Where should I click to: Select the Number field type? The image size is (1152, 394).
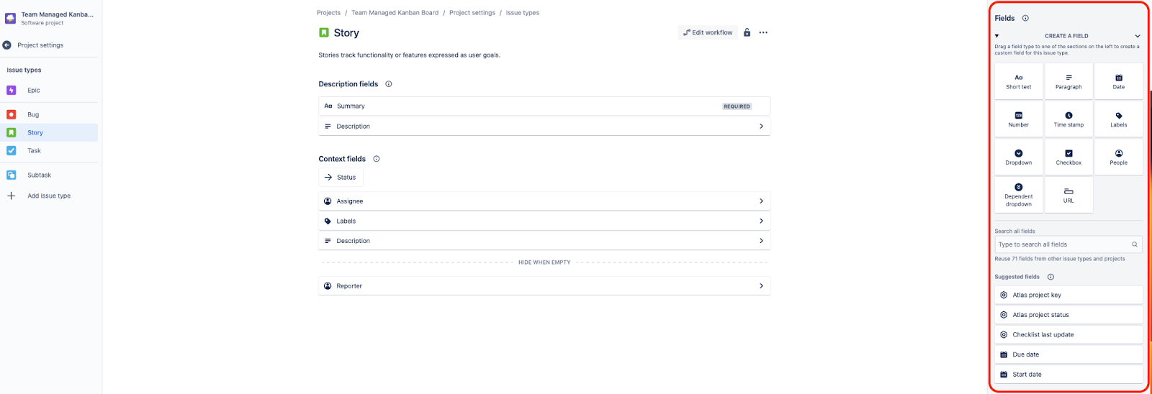click(x=1019, y=119)
